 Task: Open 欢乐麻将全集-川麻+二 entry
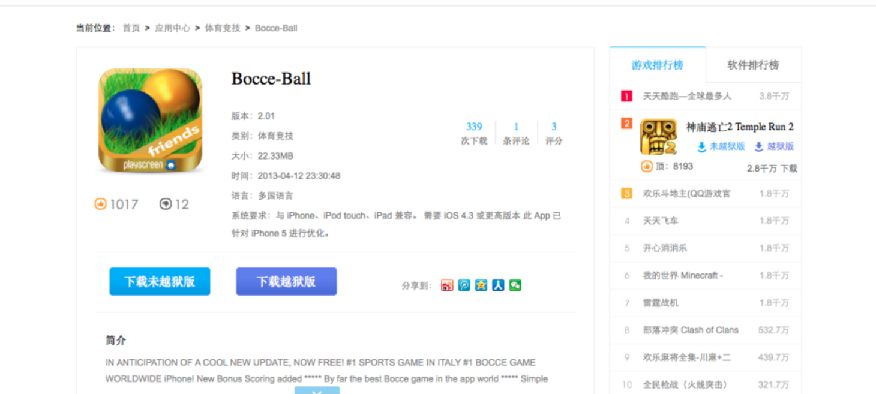coord(686,357)
